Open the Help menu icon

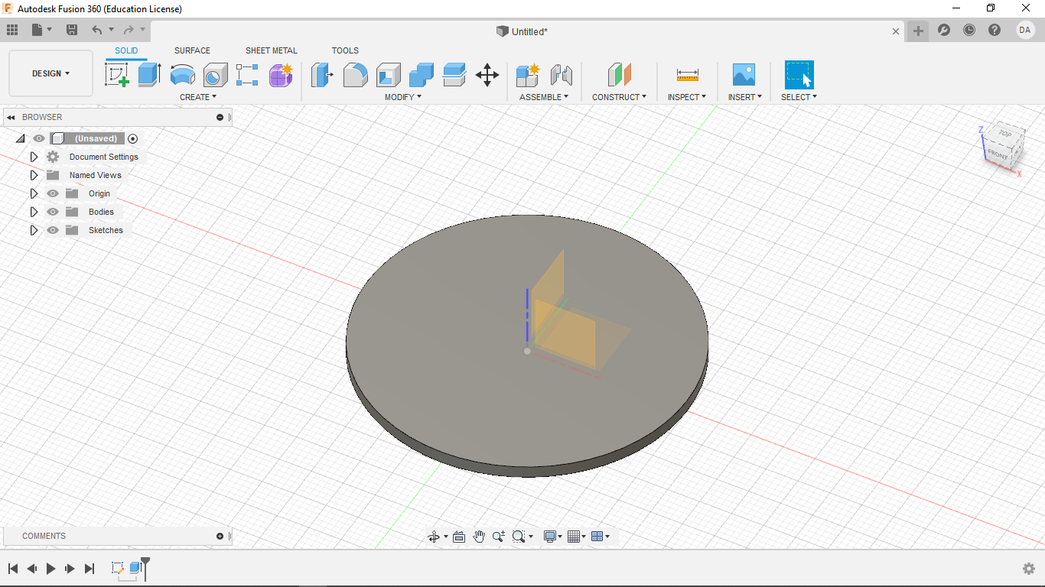point(995,30)
